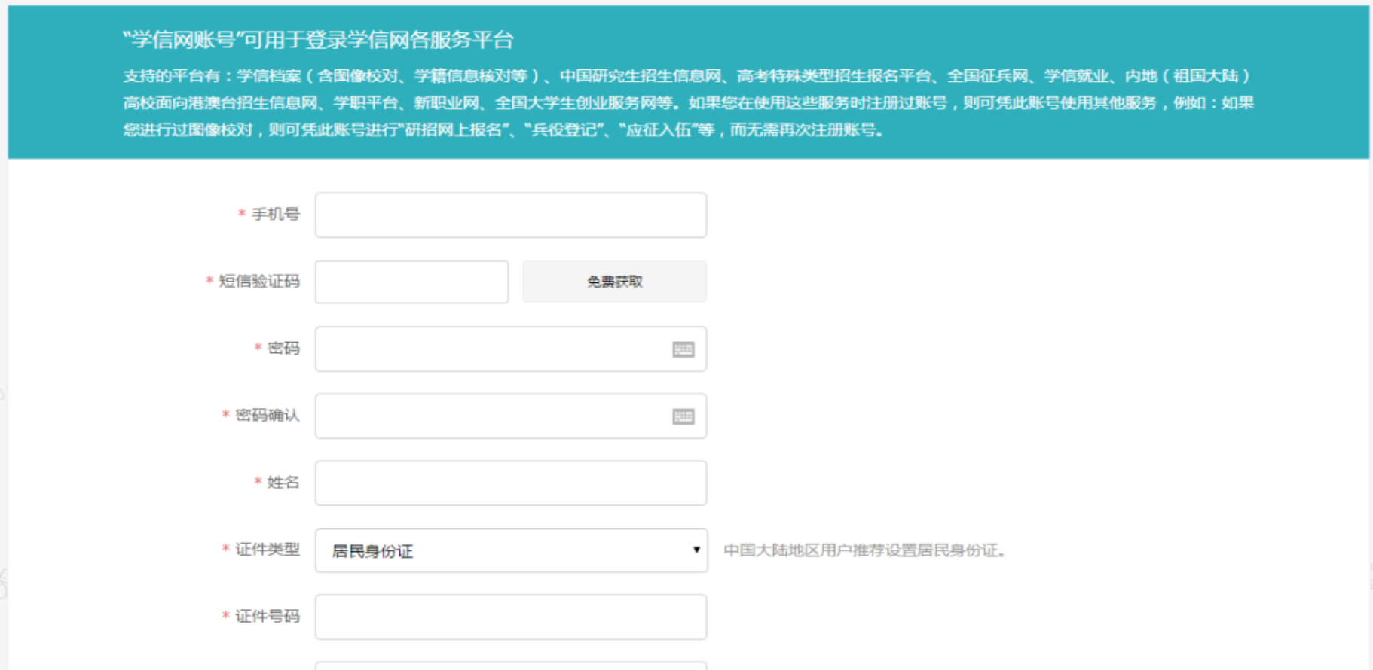This screenshot has height=670, width=1373.
Task: Click the hint text recommending 居民身份证
Action: point(864,550)
